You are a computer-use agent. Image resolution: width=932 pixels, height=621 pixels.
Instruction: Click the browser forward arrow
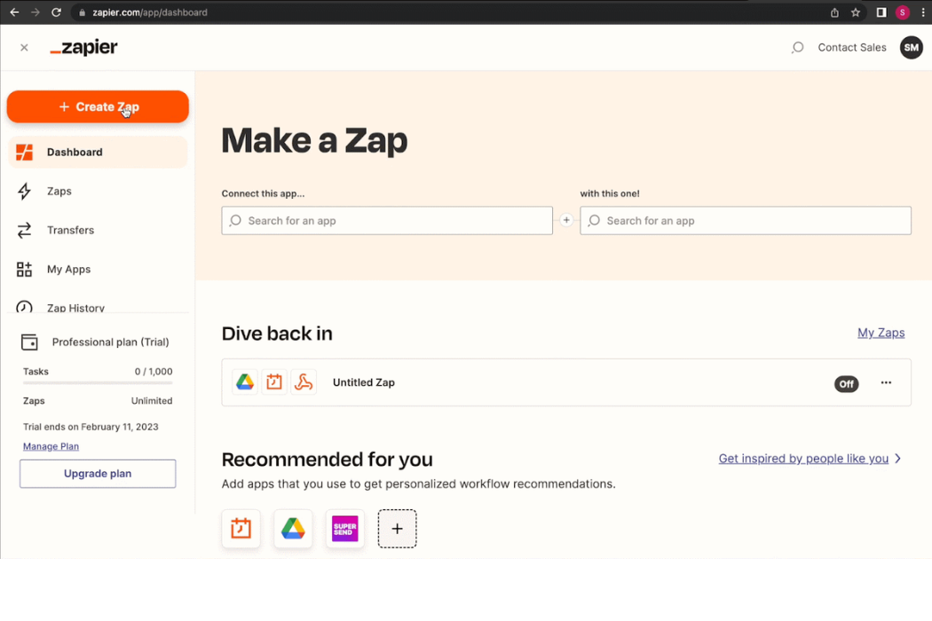pyautogui.click(x=36, y=12)
